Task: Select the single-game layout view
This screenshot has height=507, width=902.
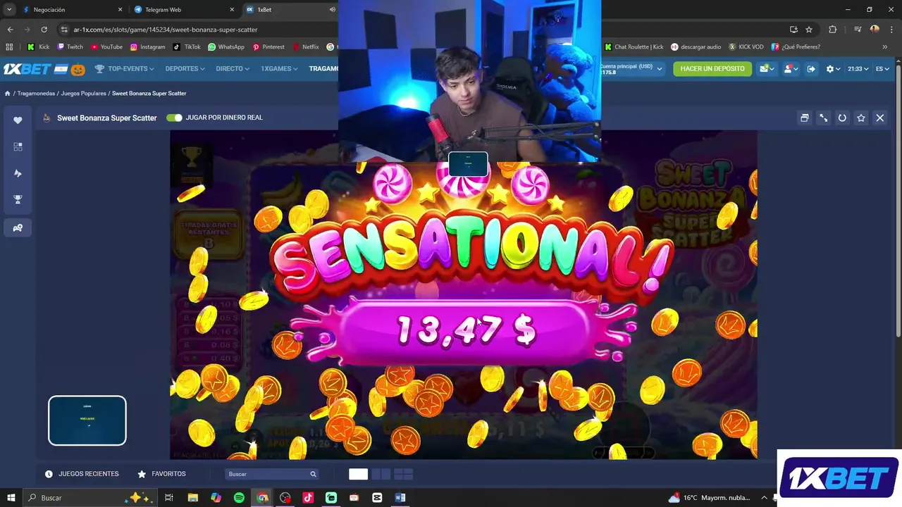Action: click(x=358, y=474)
